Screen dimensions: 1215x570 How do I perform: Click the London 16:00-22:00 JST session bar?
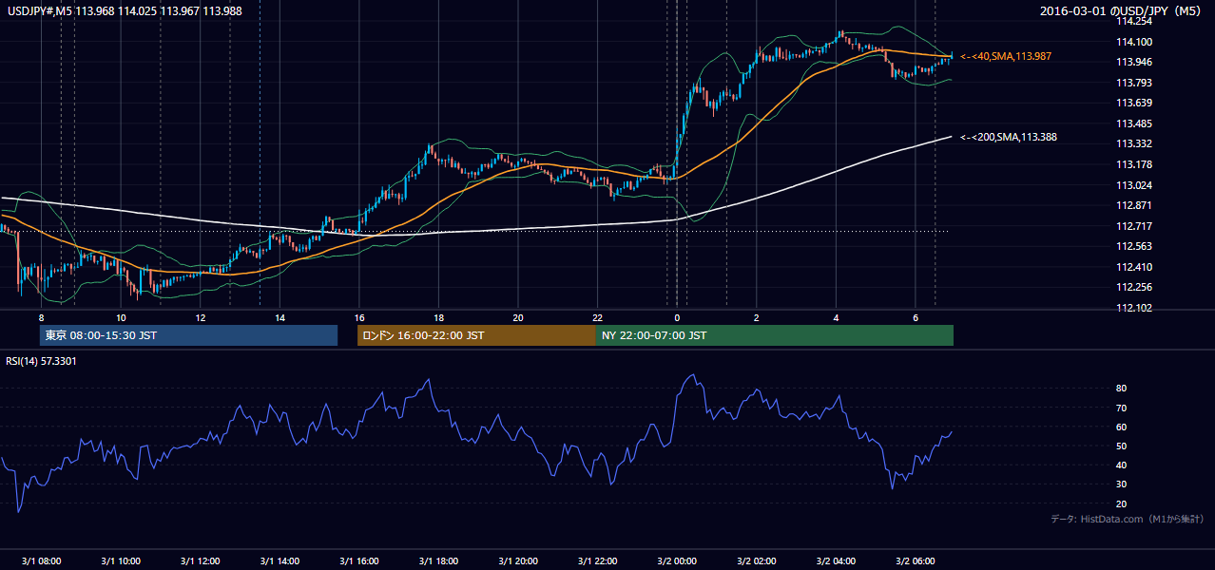click(x=476, y=335)
